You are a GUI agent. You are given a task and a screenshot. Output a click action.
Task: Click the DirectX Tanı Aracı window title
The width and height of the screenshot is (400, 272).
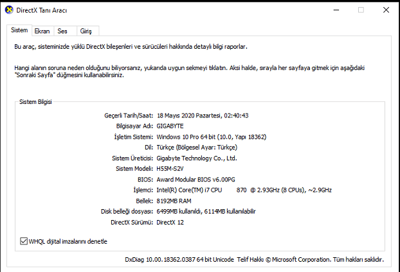(x=42, y=10)
